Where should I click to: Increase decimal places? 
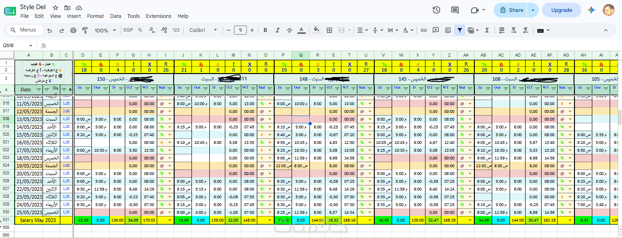pyautogui.click(x=164, y=30)
